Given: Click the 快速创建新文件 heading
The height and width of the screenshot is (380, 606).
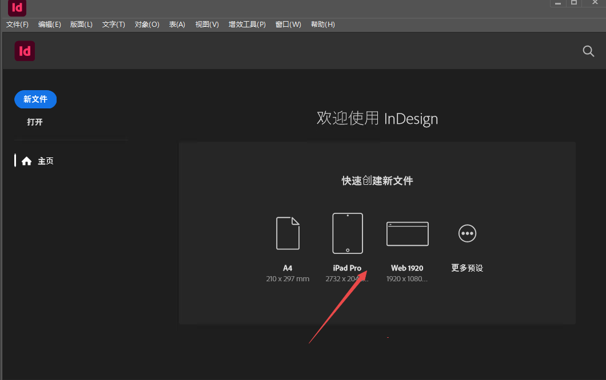Looking at the screenshot, I should pyautogui.click(x=377, y=180).
